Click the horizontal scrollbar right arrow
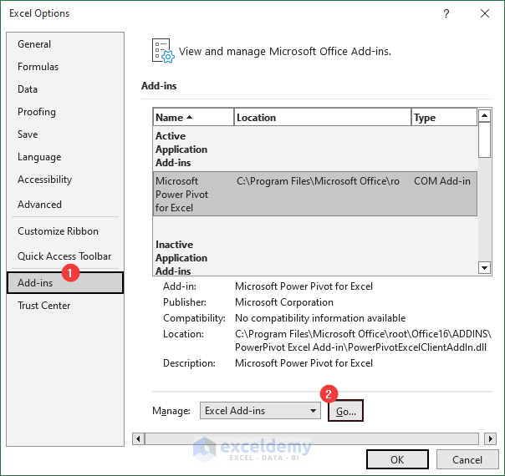 (491, 438)
